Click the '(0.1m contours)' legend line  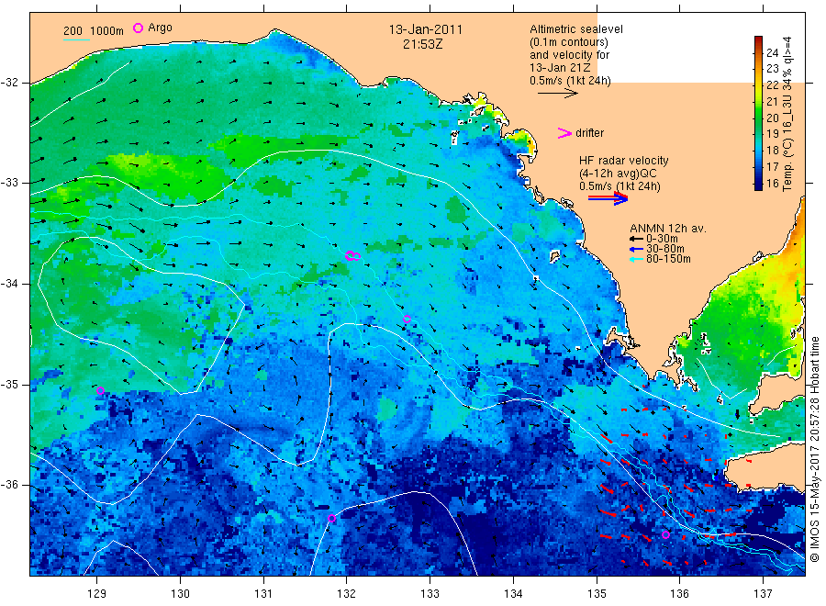(x=569, y=42)
